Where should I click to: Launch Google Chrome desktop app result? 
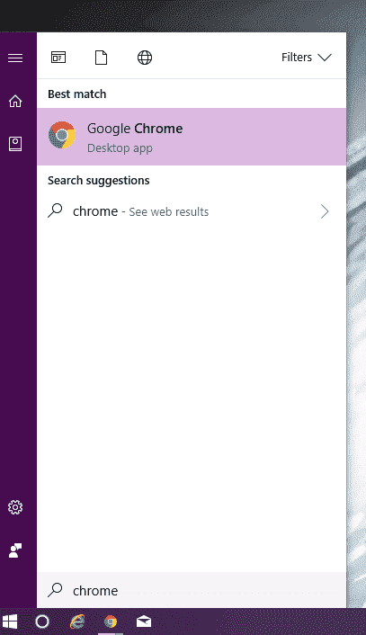pos(192,137)
